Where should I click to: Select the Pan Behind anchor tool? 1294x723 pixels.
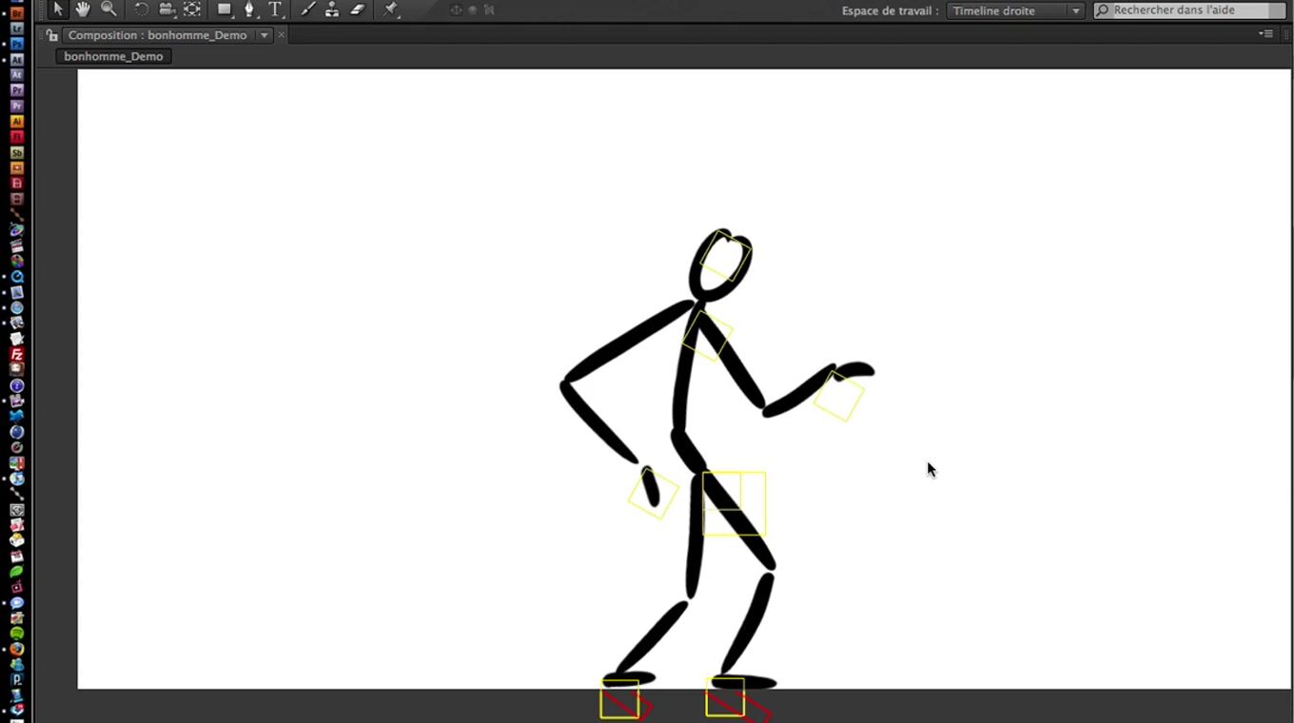[x=192, y=10]
